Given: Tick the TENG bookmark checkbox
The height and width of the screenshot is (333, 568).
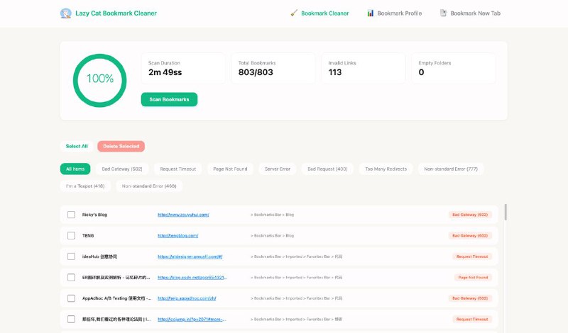Looking at the screenshot, I should [71, 235].
